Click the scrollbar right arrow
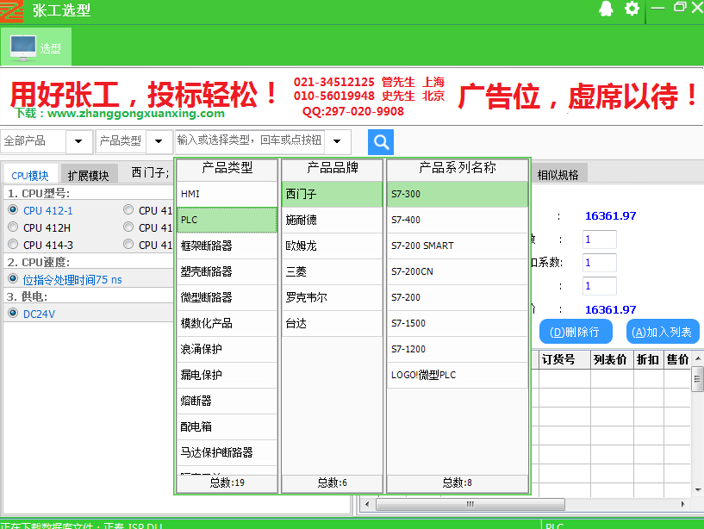704x529 pixels. 682,504
